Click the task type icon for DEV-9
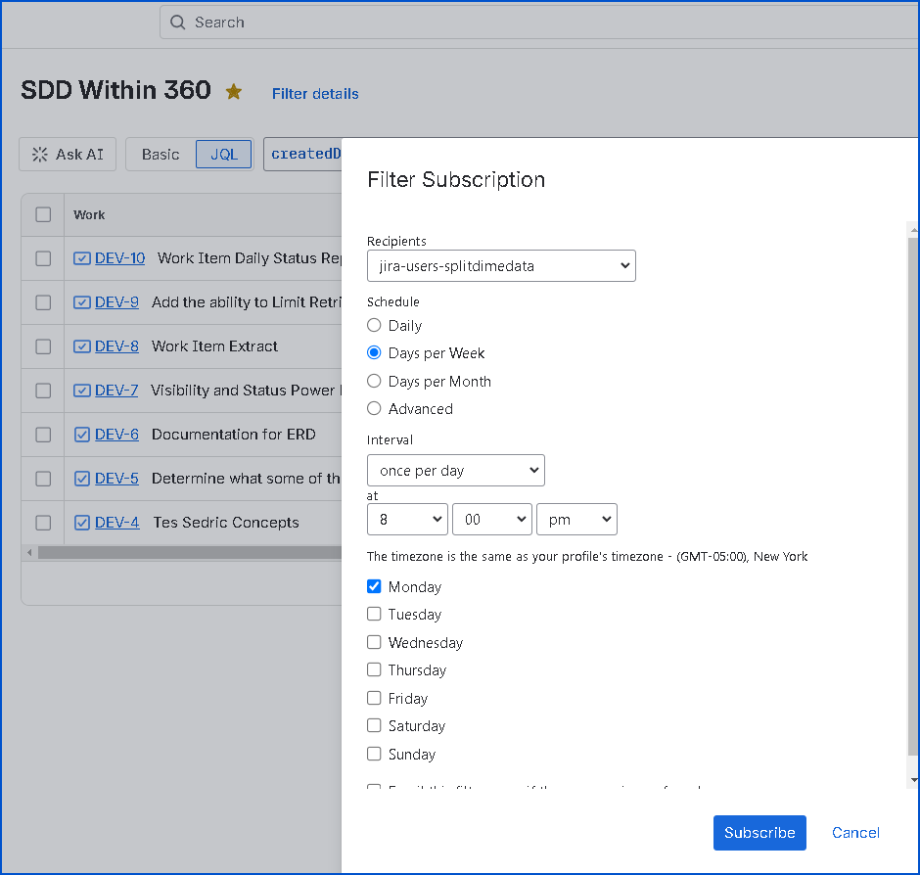 pos(82,302)
